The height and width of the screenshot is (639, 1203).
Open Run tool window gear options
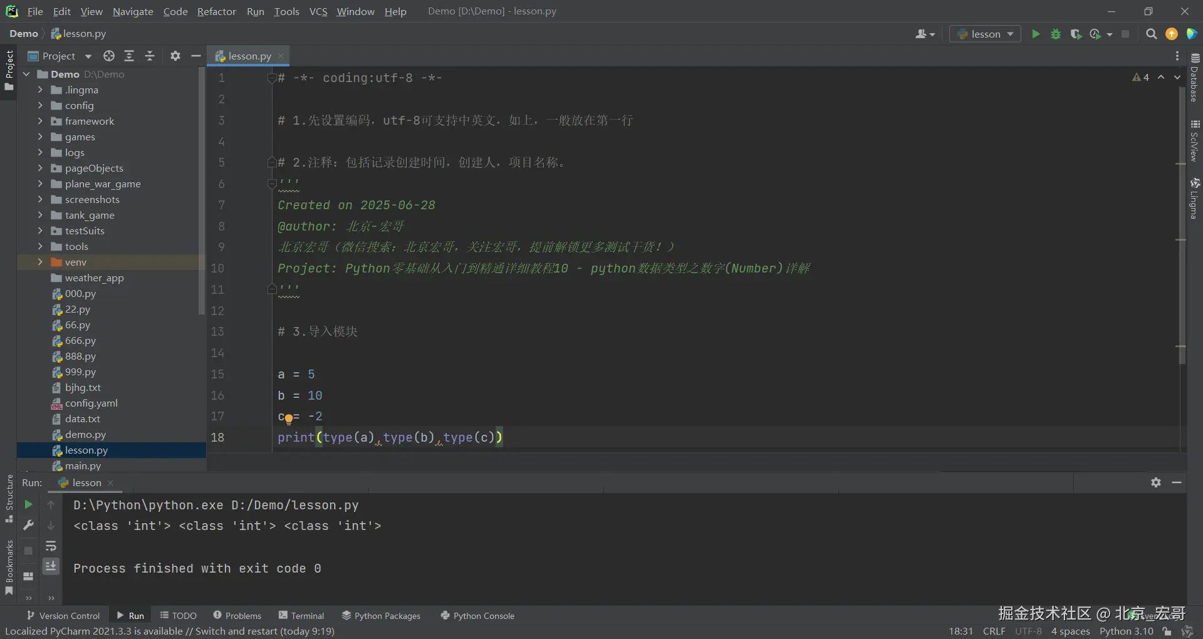click(x=1156, y=482)
